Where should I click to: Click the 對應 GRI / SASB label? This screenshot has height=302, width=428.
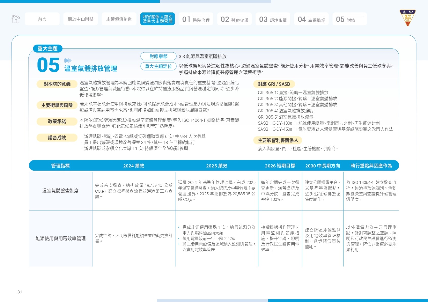coord(274,84)
